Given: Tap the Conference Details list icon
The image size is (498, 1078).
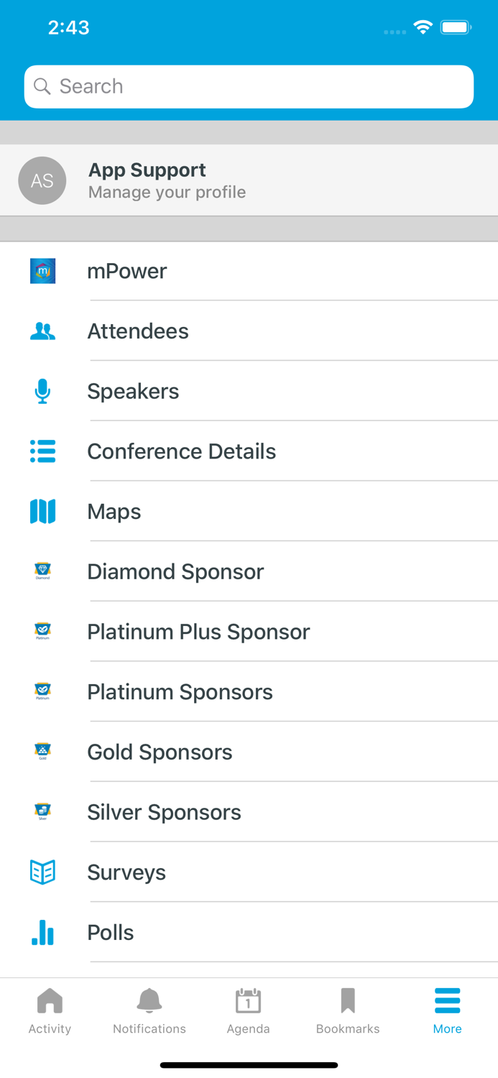Looking at the screenshot, I should point(42,451).
